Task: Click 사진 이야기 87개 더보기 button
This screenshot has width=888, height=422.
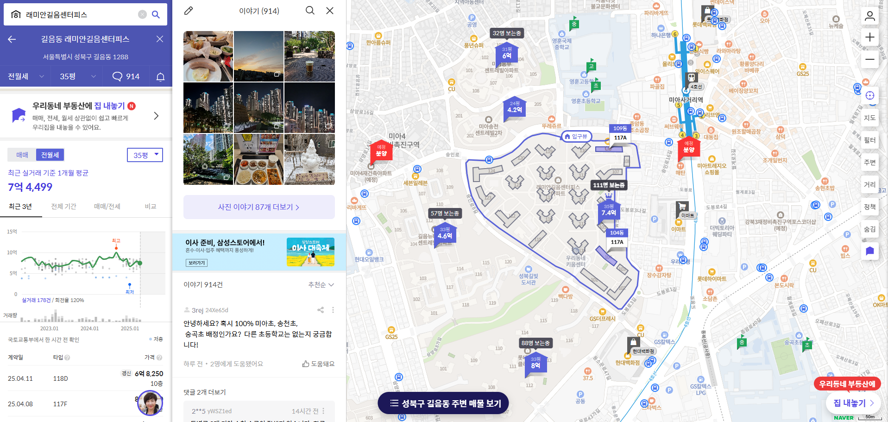Action: 259,207
